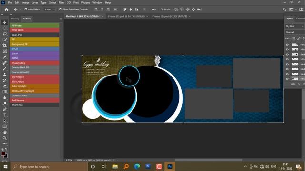305x171 pixels.
Task: Hide the bottom selected layer's eye icon
Action: [x=287, y=79]
